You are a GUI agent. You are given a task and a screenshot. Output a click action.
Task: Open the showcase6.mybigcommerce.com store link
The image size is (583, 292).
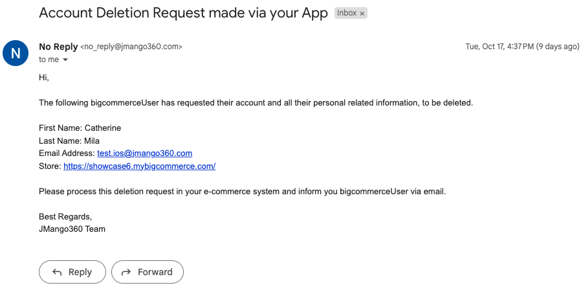pyautogui.click(x=139, y=166)
